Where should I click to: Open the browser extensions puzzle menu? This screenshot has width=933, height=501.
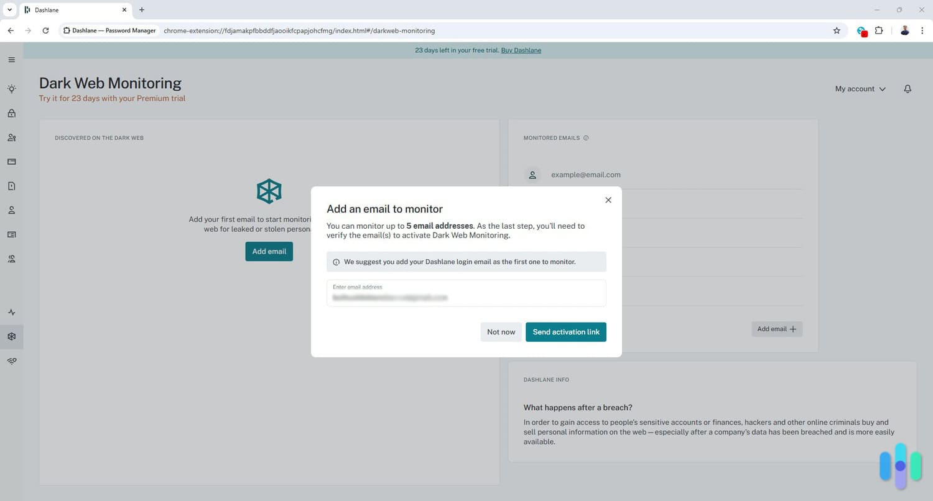880,30
